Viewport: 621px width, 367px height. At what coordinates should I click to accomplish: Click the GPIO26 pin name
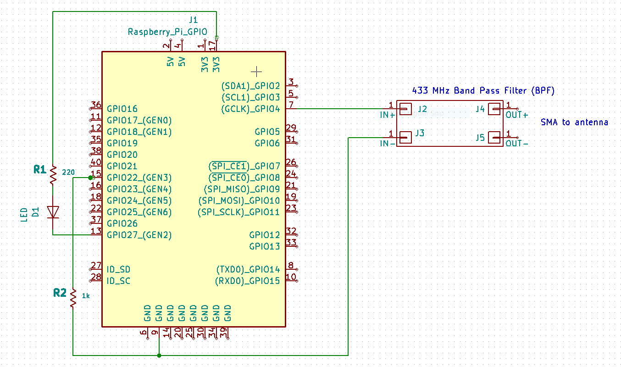coord(122,224)
